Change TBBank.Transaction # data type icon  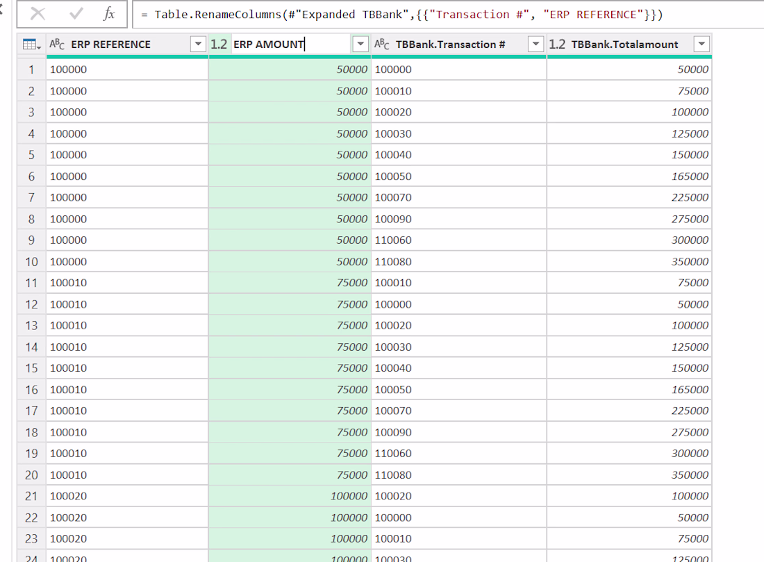click(381, 44)
